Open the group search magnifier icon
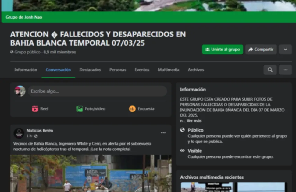Screen dimensions: 296x192 pyautogui.click(x=270, y=70)
